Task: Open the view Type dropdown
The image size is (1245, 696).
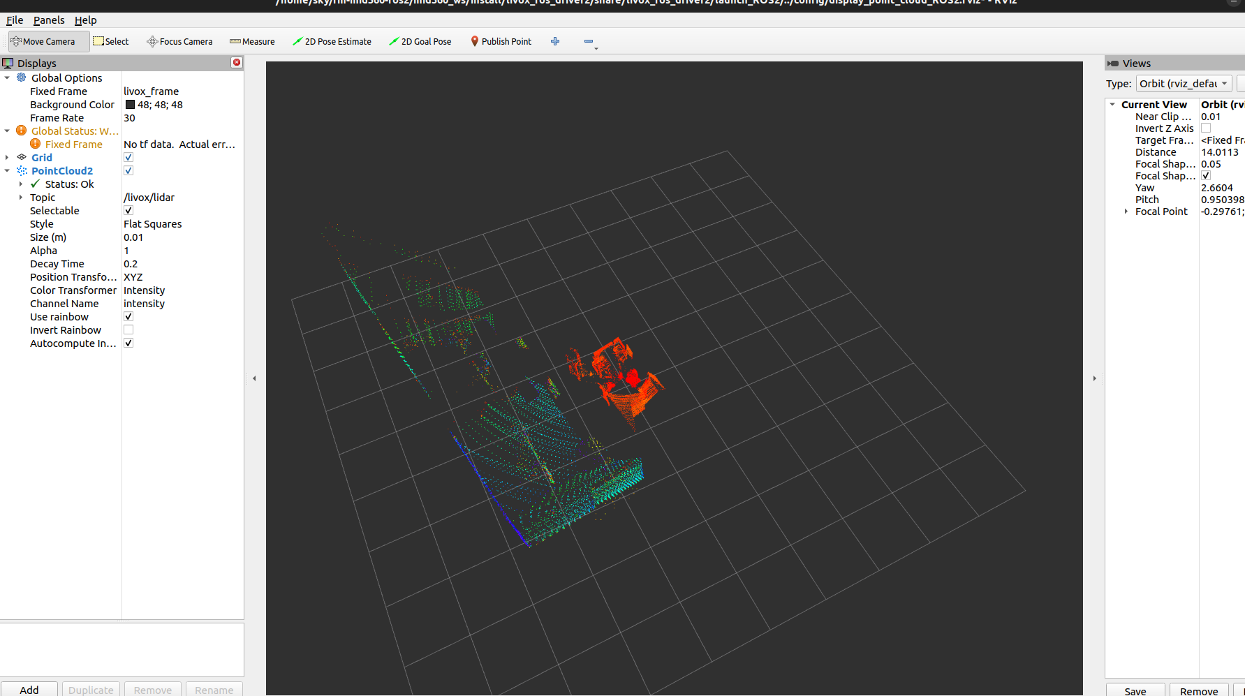Action: [1183, 83]
